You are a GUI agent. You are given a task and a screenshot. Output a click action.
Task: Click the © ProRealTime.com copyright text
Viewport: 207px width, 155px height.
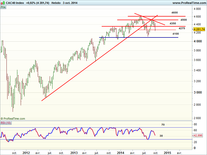(x=13, y=119)
